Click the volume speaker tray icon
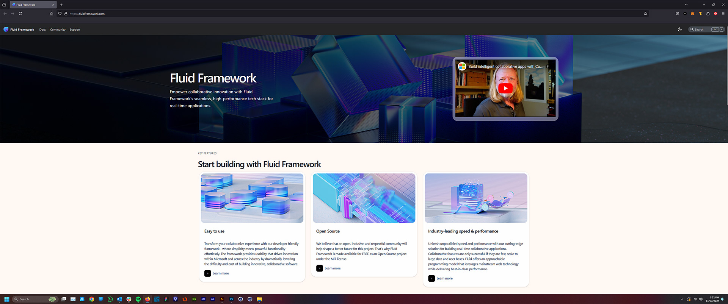The height and width of the screenshot is (304, 728). (701, 299)
